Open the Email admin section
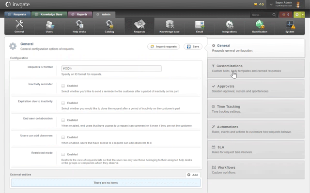The image size is (310, 193). tap(200, 27)
